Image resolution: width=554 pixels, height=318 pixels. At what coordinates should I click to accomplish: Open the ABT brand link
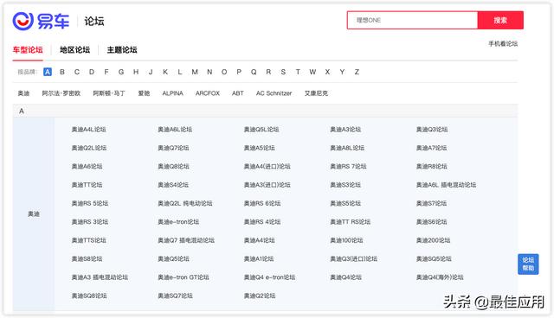pyautogui.click(x=238, y=93)
